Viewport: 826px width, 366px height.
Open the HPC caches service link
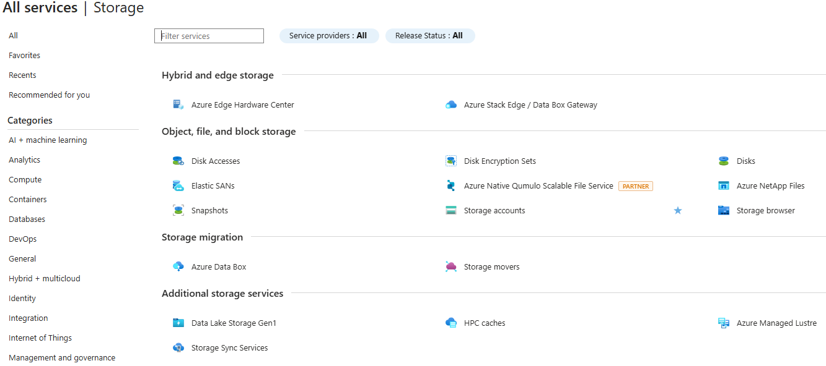point(484,323)
